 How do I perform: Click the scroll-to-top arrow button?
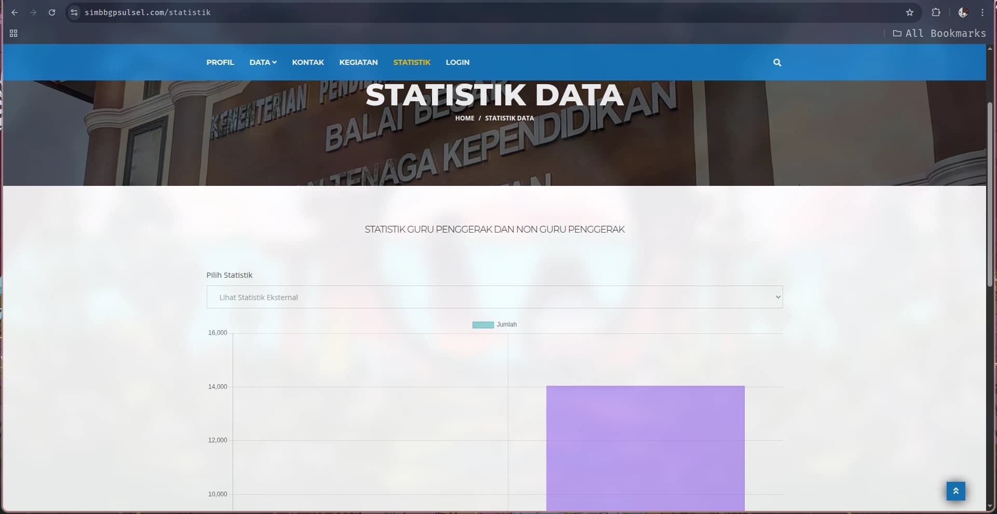[x=956, y=491]
